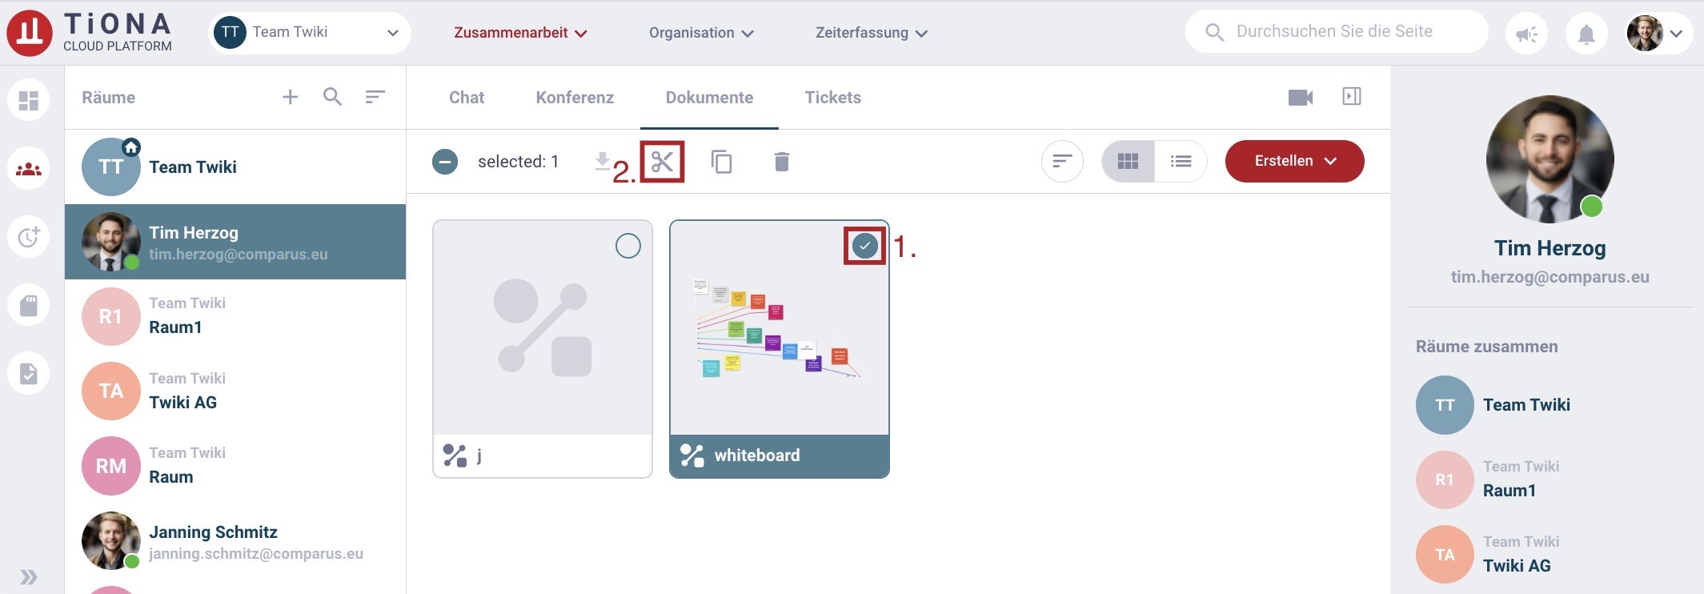1704x594 pixels.
Task: Open Twiki AG in rooms list
Action: pos(235,391)
